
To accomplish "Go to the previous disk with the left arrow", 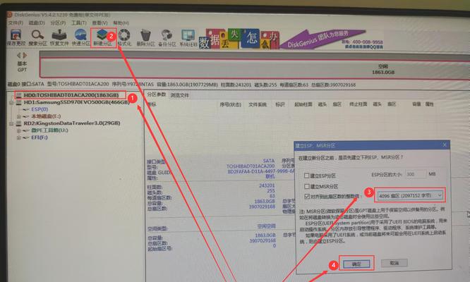I will click(x=19, y=56).
